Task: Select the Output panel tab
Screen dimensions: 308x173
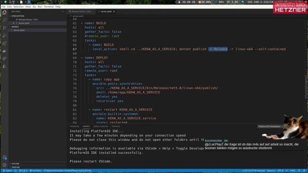Action: click(86, 126)
